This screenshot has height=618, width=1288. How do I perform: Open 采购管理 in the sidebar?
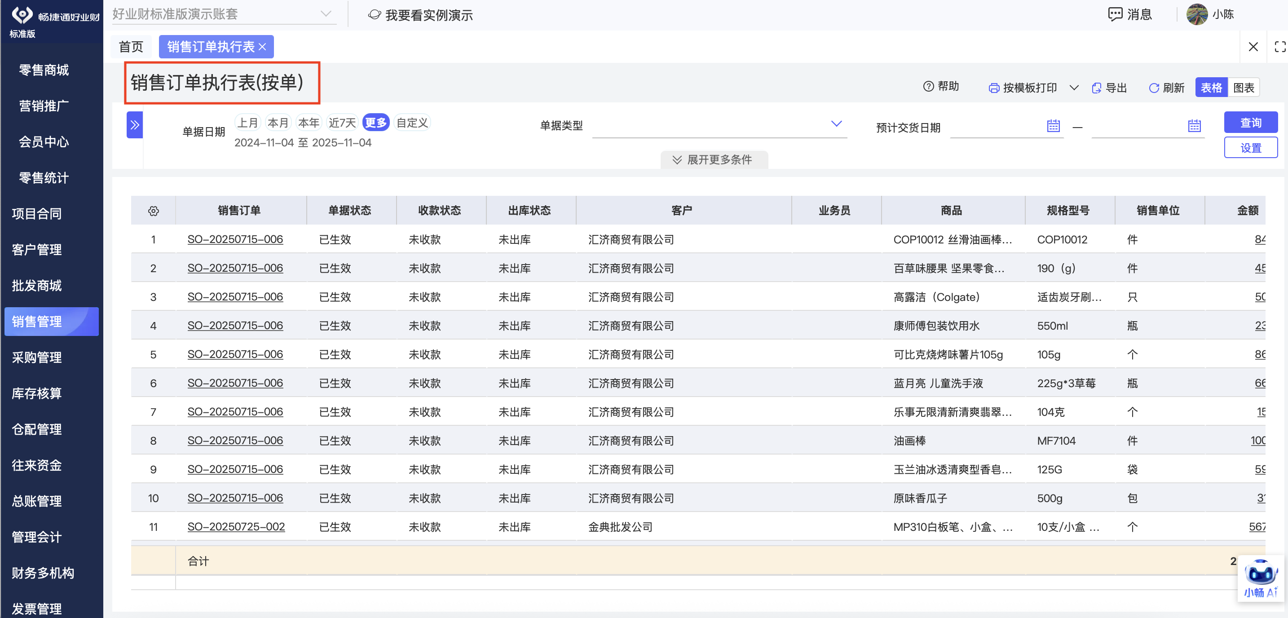[37, 358]
